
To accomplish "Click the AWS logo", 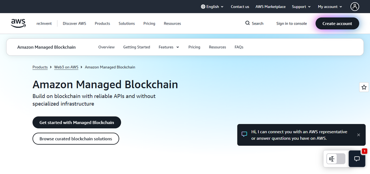I will coord(18,24).
